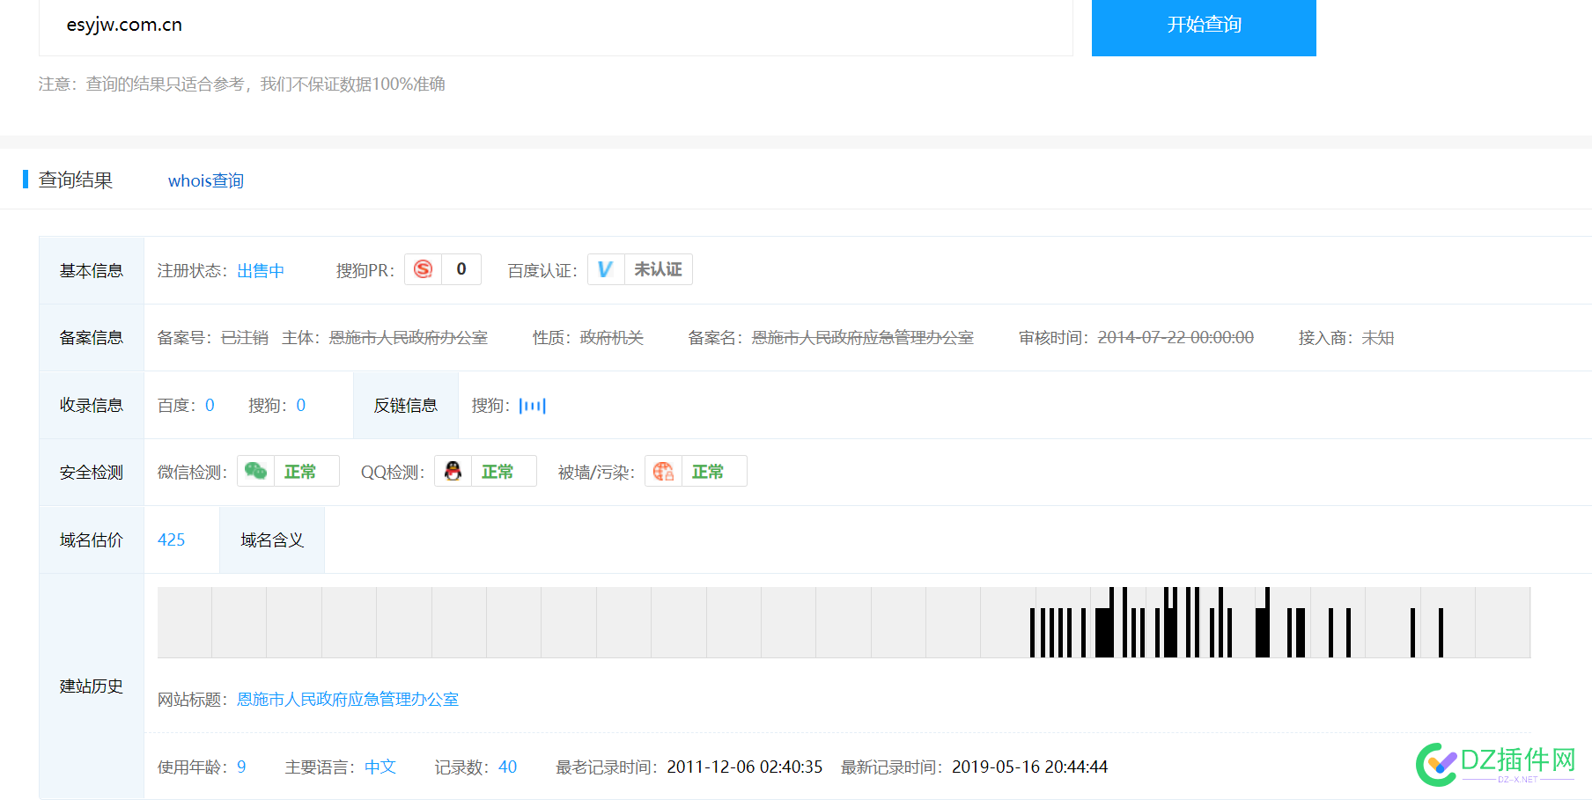The height and width of the screenshot is (800, 1592).
Task: Click the 被墙/污染 globe icon
Action: pos(664,472)
